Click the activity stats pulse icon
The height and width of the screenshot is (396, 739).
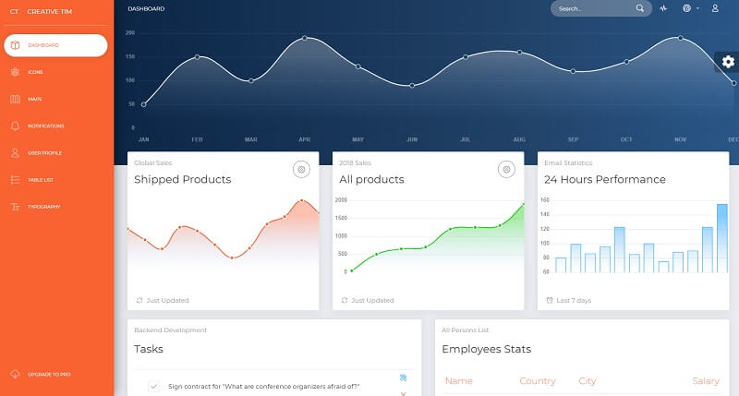click(663, 8)
